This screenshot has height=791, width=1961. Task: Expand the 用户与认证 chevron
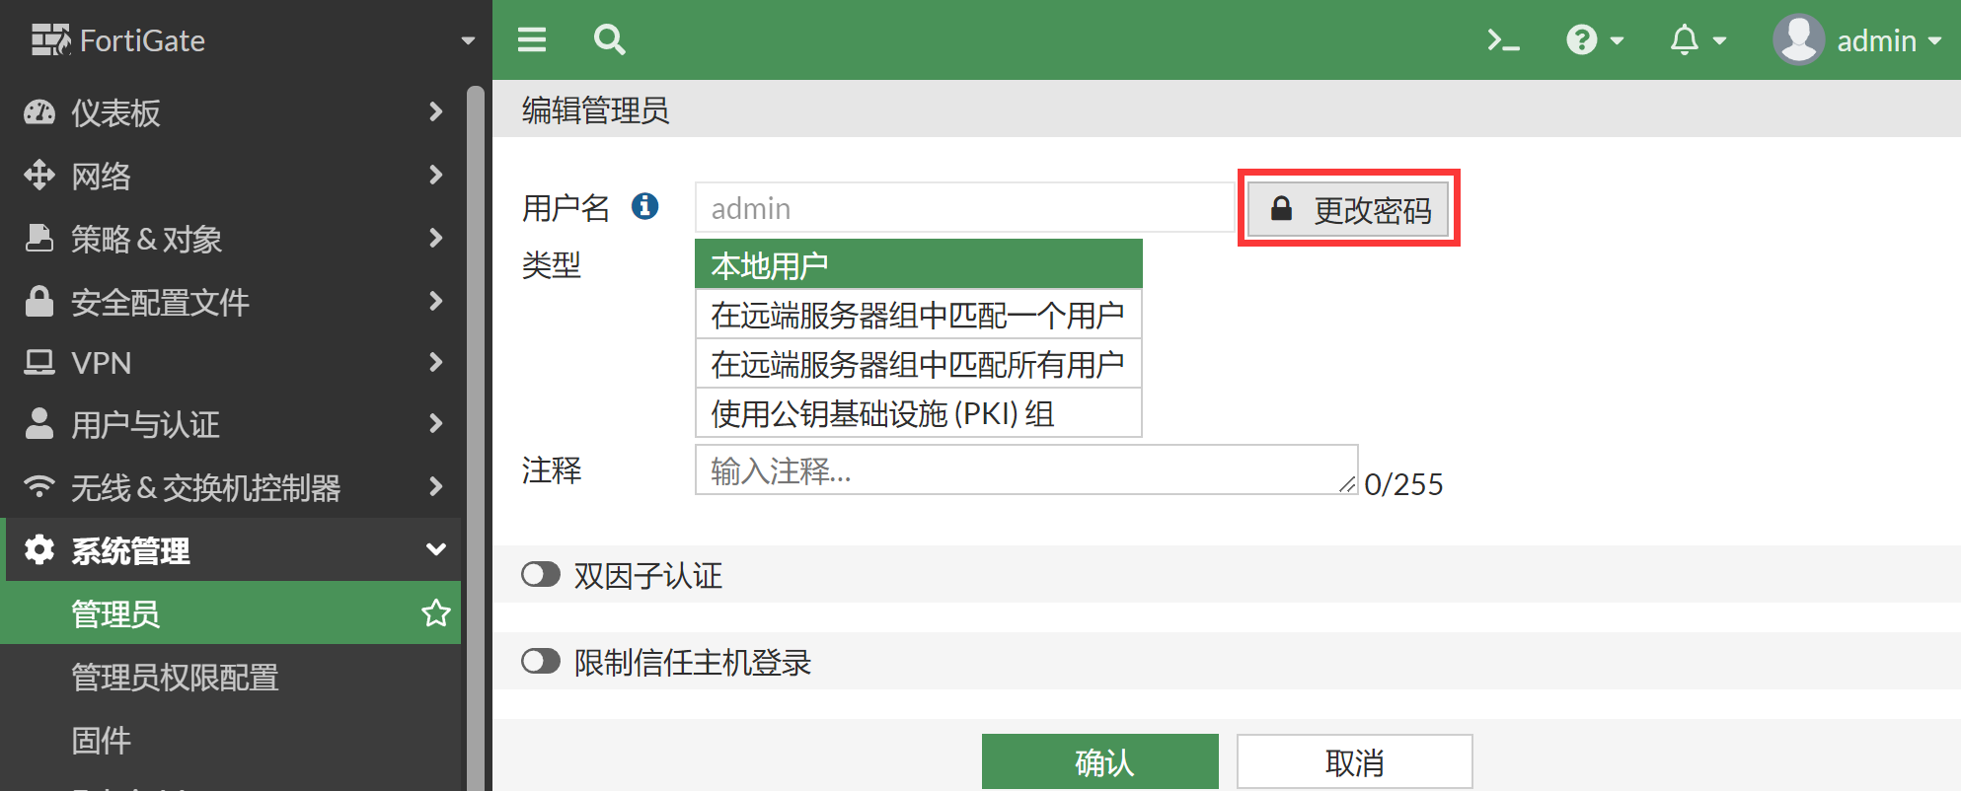[436, 423]
